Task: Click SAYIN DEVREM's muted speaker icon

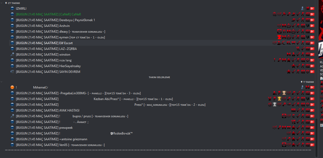Action: tap(12, 72)
